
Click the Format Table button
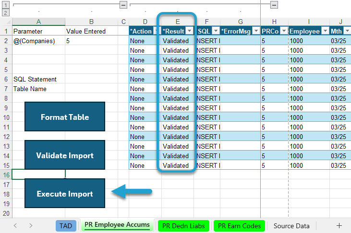[x=65, y=116]
